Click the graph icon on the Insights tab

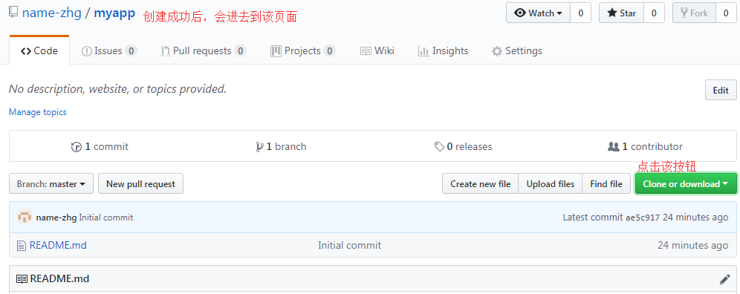423,51
